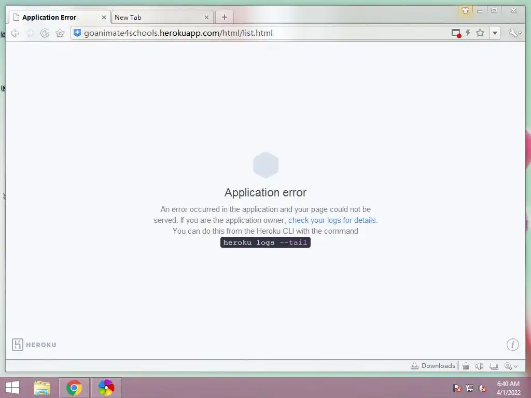Click the forward navigation arrow
The height and width of the screenshot is (398, 531).
[30, 33]
